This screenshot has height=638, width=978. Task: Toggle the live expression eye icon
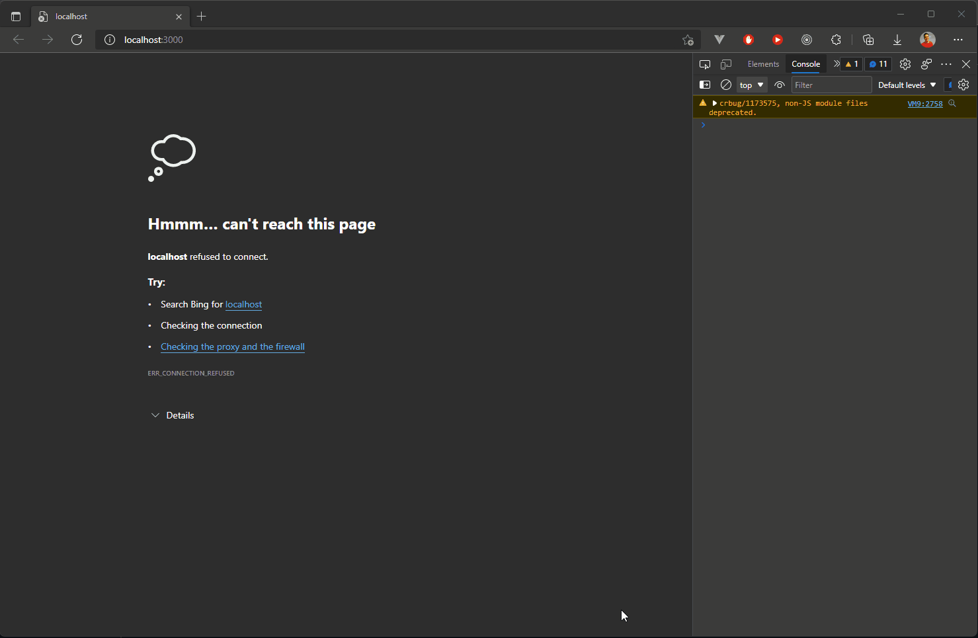pyautogui.click(x=779, y=85)
